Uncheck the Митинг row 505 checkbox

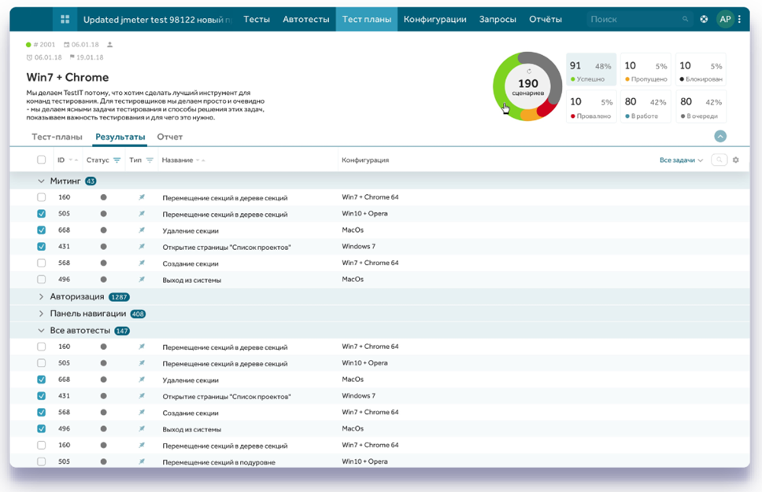coord(41,214)
